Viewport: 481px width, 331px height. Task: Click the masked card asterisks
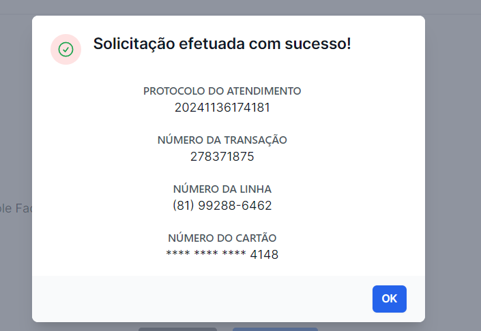206,253
